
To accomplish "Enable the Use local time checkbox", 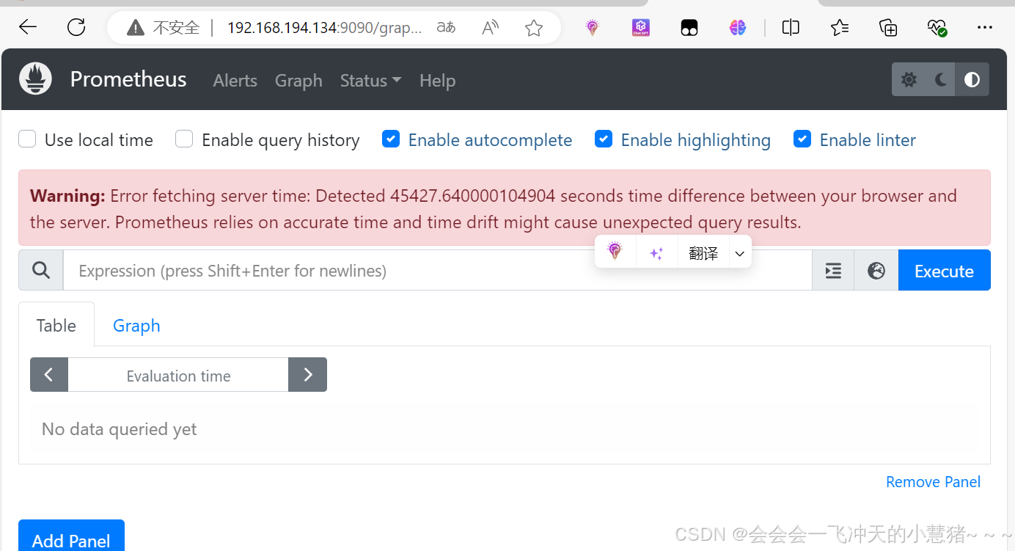I will [x=27, y=139].
